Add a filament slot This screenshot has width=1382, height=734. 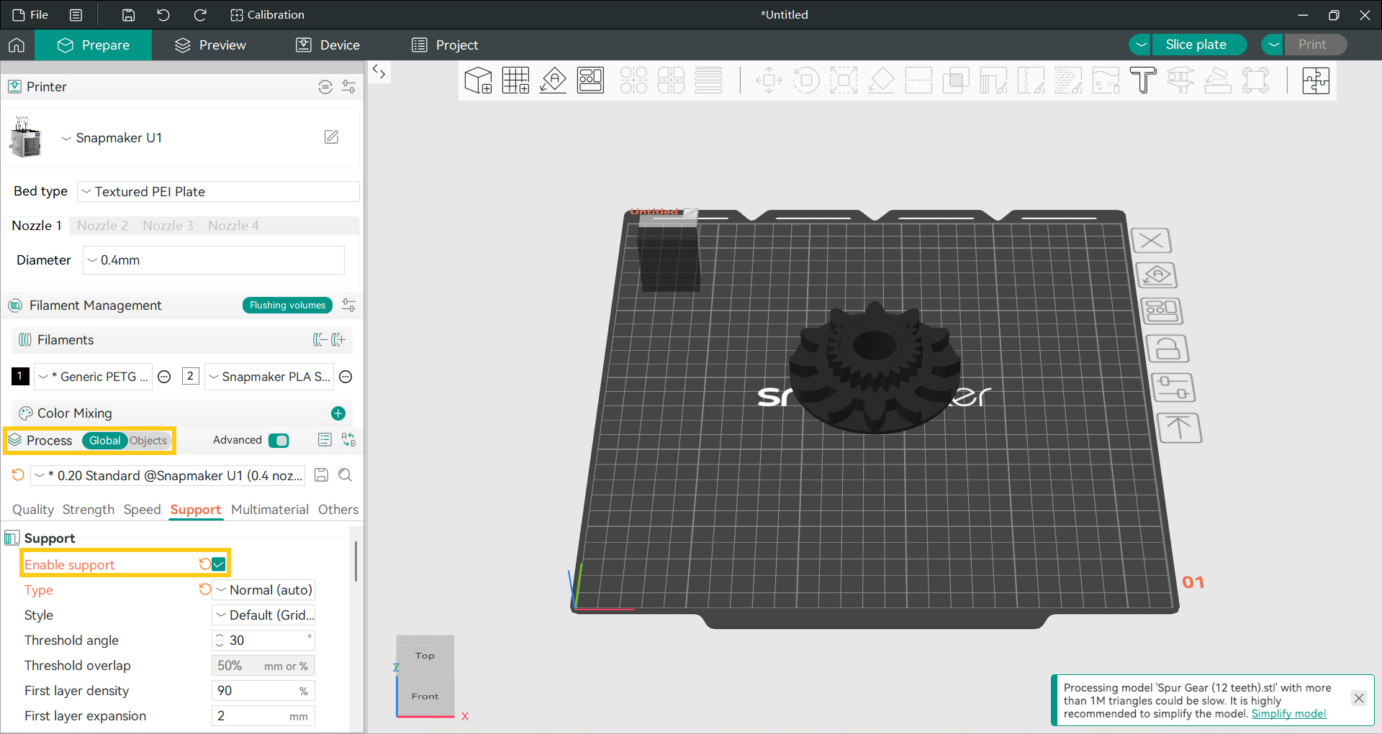(x=339, y=339)
